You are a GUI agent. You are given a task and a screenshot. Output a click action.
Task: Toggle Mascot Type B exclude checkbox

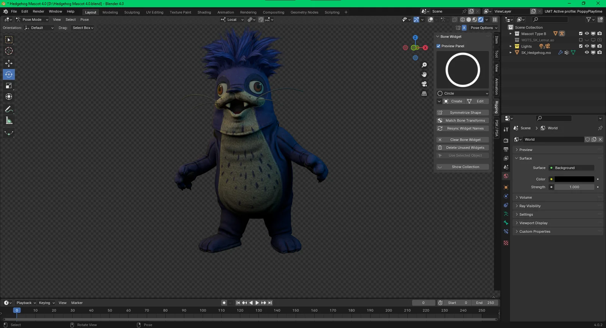pos(581,34)
